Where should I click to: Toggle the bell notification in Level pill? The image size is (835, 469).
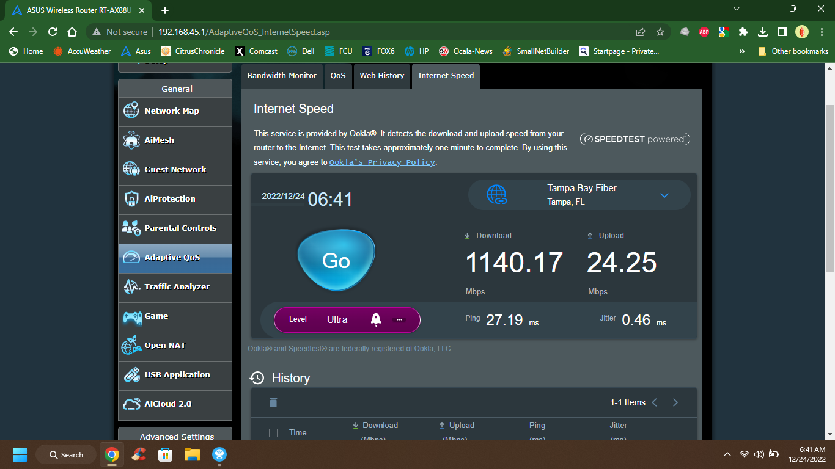pos(376,319)
